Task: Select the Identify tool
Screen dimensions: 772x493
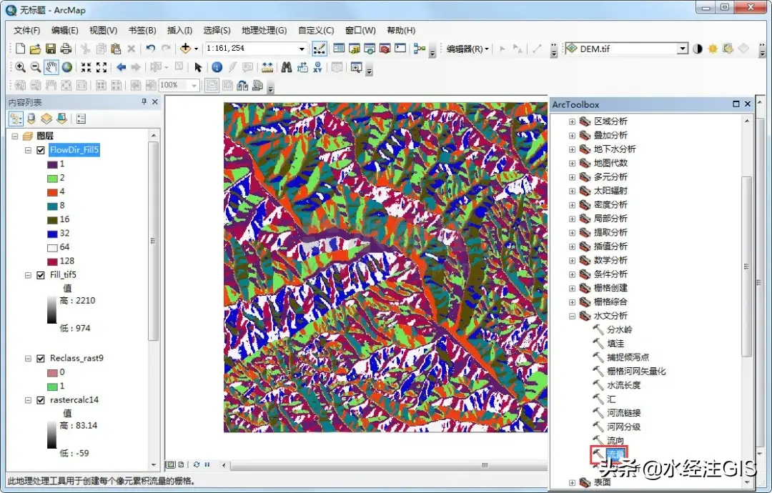Action: [217, 67]
